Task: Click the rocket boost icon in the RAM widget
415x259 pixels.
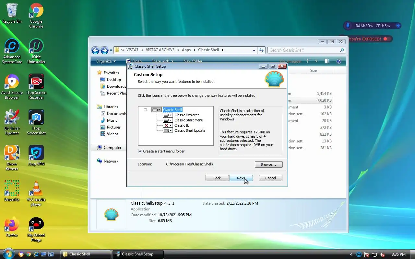Action: click(x=348, y=26)
